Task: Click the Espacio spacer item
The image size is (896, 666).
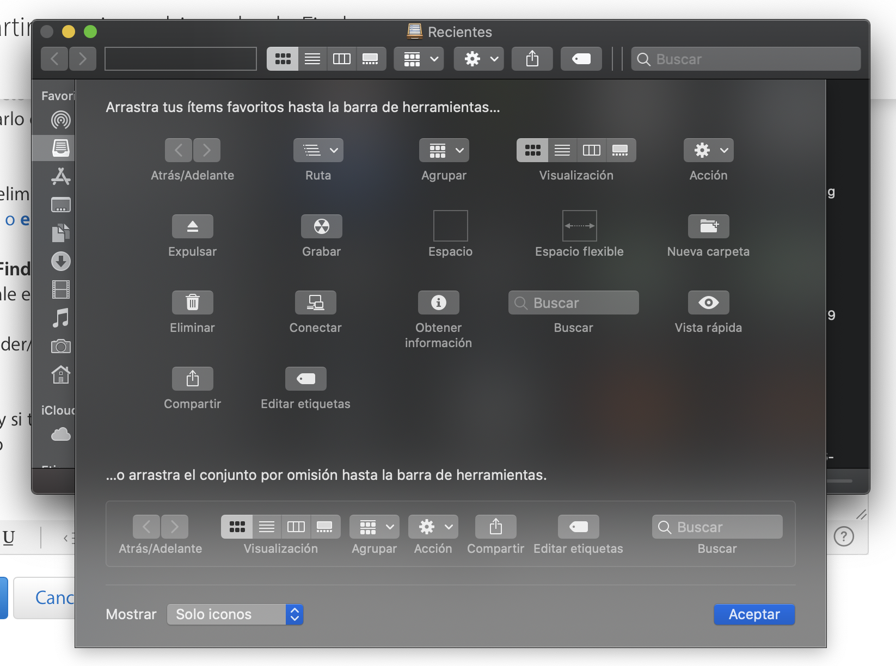Action: (451, 226)
